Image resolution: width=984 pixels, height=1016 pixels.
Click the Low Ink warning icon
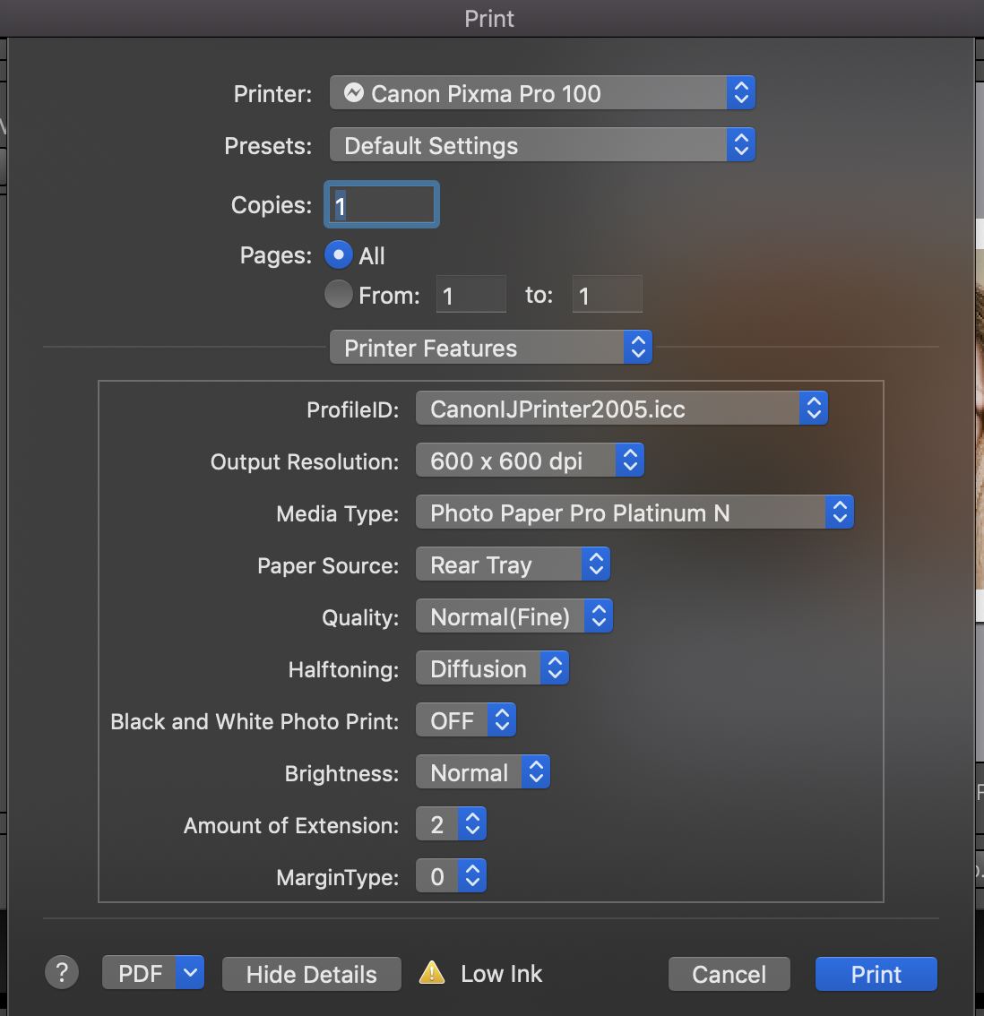[x=432, y=973]
